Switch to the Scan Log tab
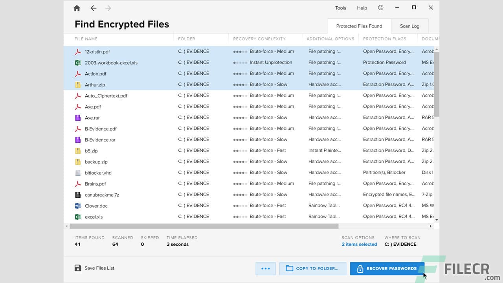 click(x=409, y=26)
